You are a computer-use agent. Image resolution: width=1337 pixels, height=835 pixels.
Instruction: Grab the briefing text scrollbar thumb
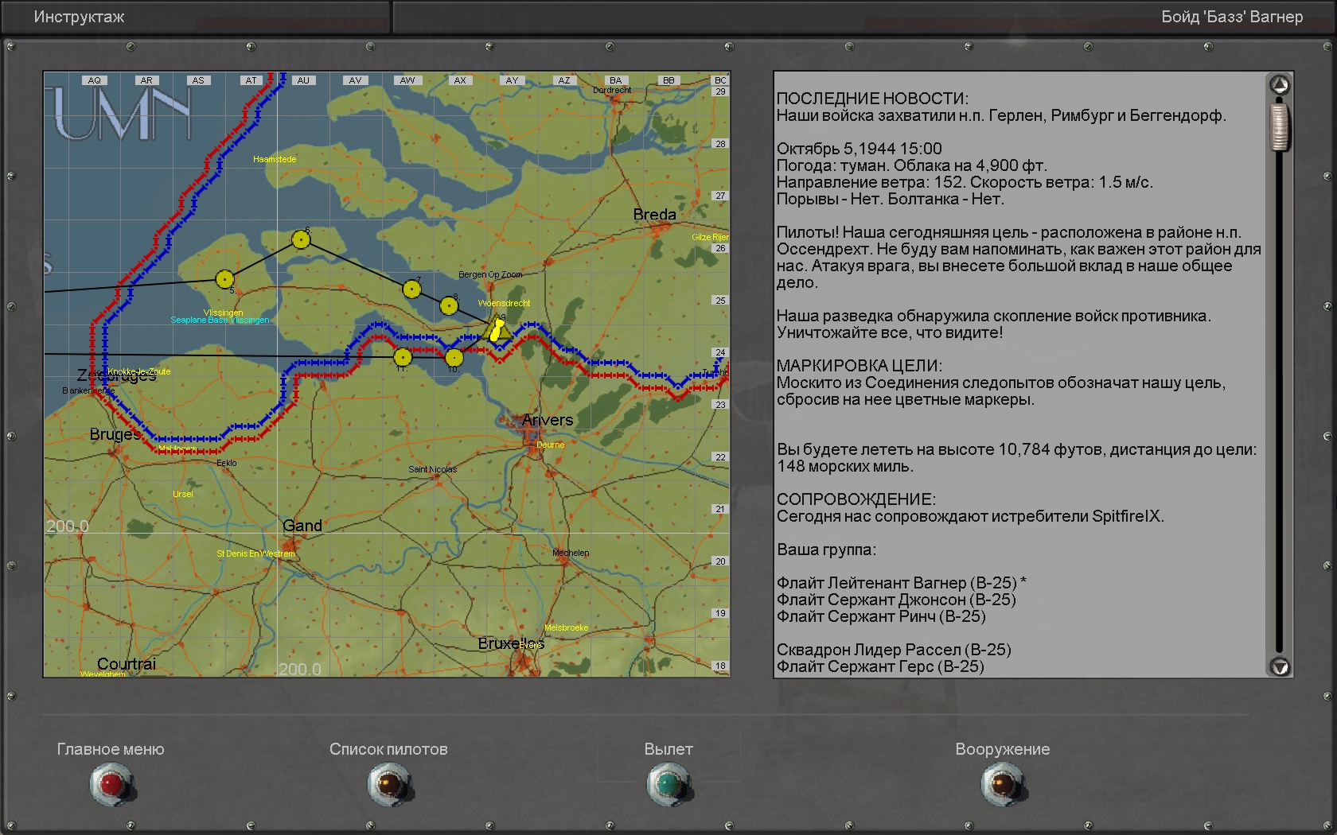(x=1280, y=126)
